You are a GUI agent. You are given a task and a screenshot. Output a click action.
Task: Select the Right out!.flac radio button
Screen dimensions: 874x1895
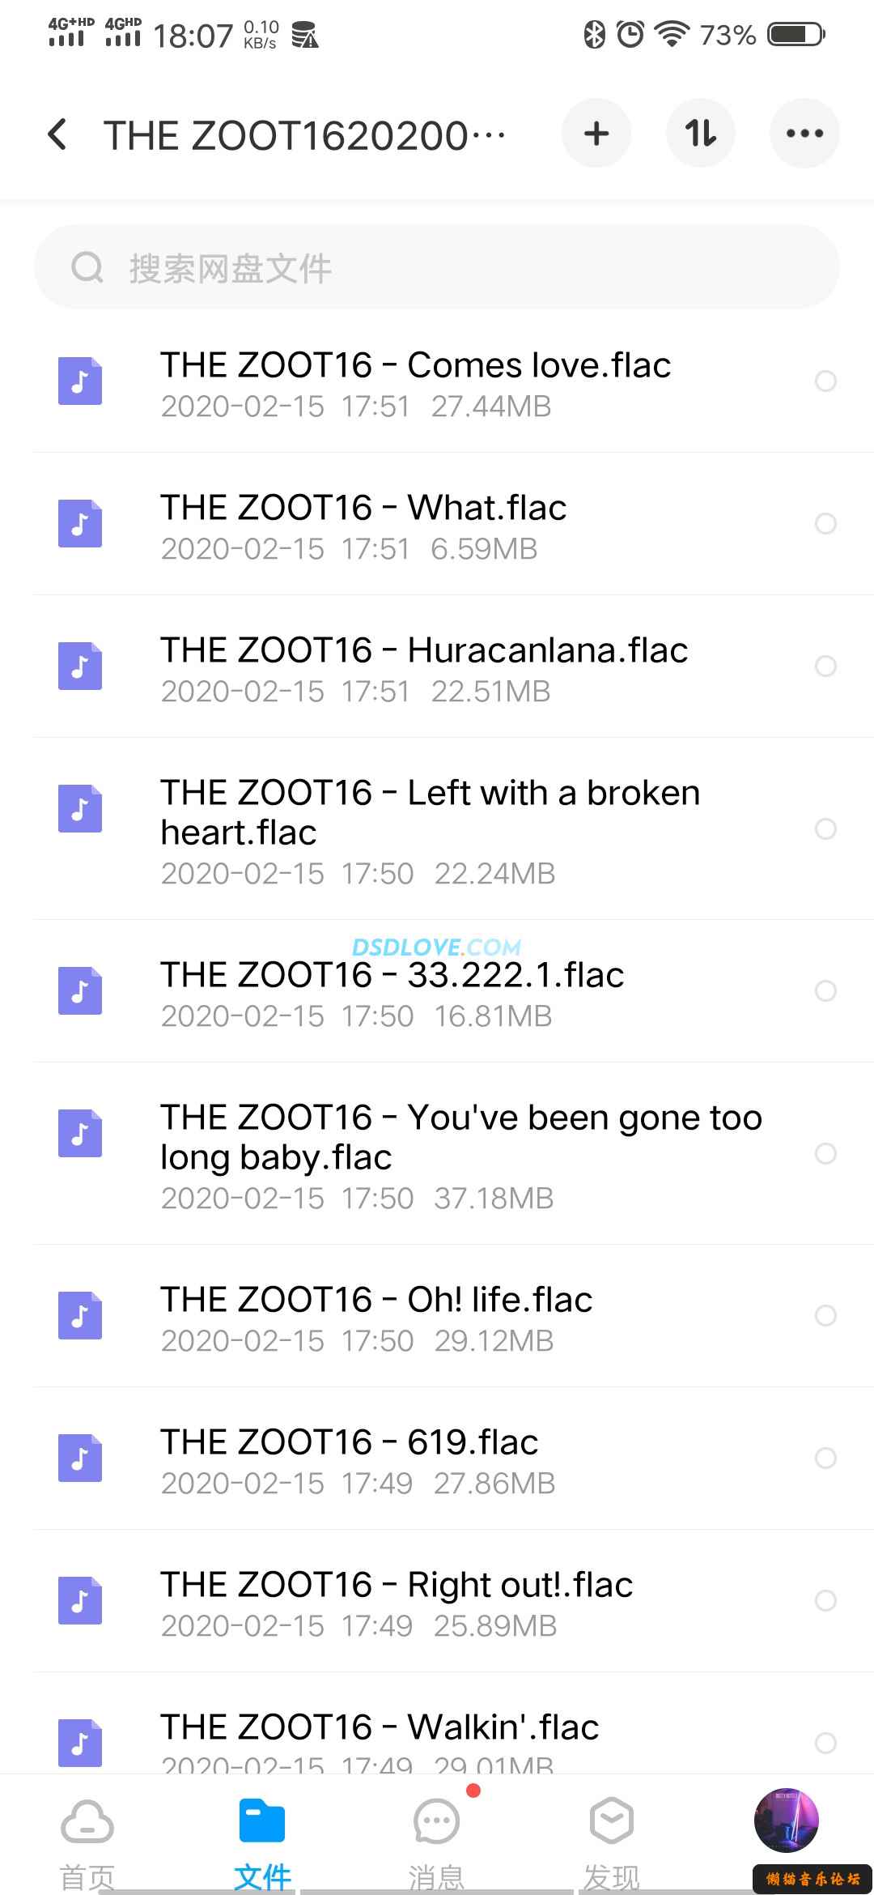click(x=825, y=1600)
